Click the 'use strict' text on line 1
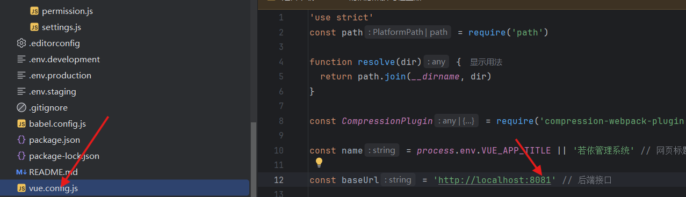This screenshot has height=197, width=686. (342, 18)
